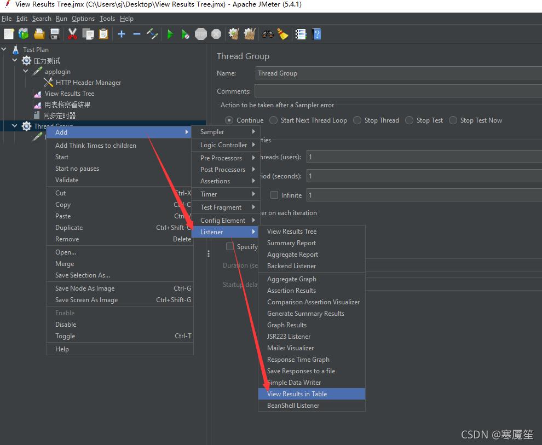
Task: Collapse all nodes with the minus icon
Action: coord(136,34)
